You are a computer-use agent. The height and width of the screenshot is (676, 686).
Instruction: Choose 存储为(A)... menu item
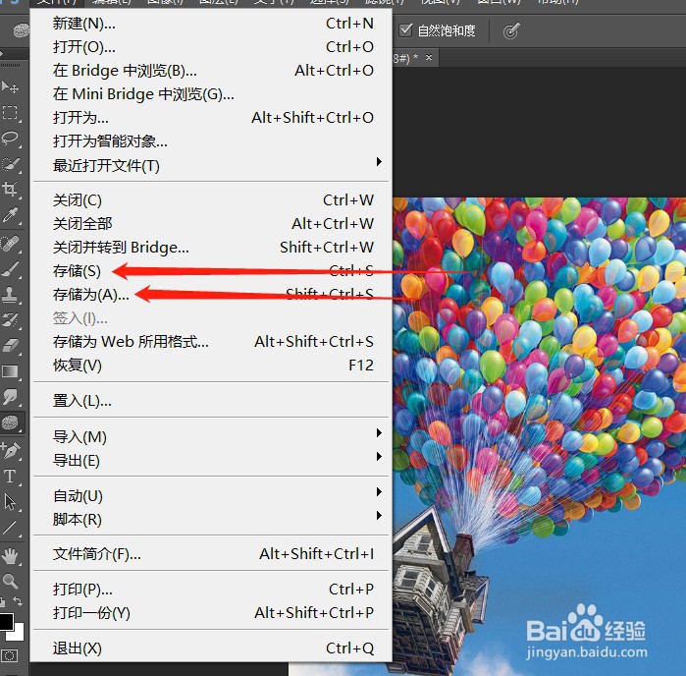(211, 295)
